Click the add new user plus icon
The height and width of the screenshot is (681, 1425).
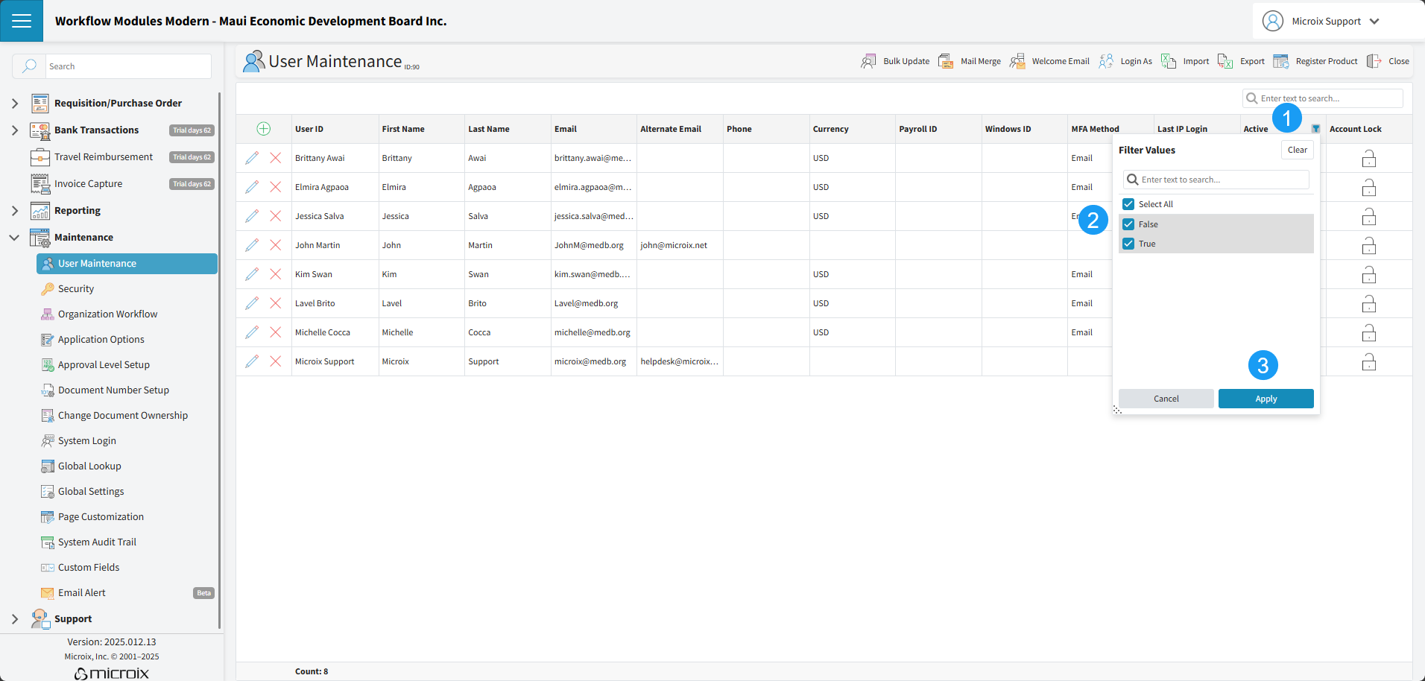point(264,129)
